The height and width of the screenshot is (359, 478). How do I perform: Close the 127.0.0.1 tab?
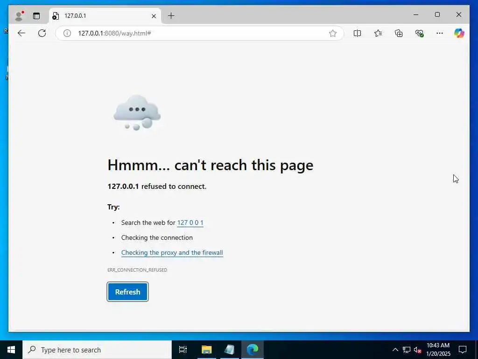tap(154, 16)
